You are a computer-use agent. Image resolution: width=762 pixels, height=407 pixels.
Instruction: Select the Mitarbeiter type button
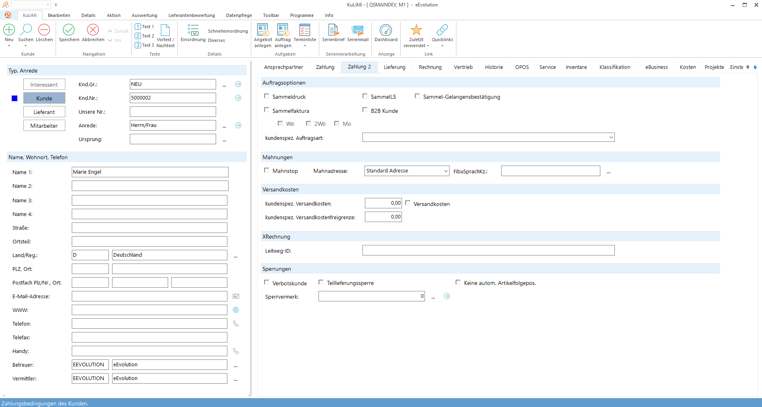44,126
